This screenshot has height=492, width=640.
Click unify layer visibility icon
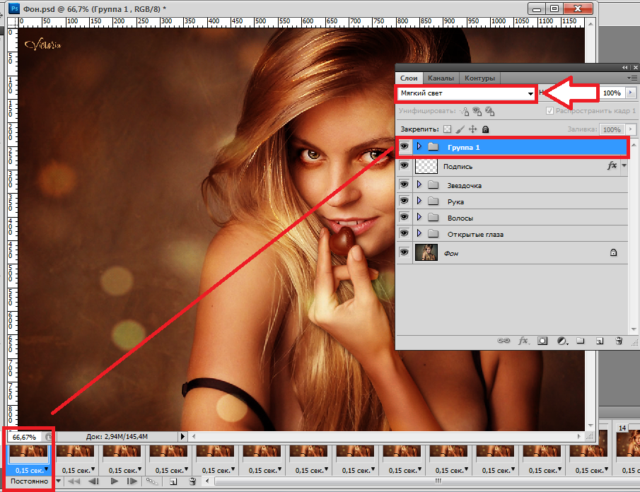click(x=477, y=111)
